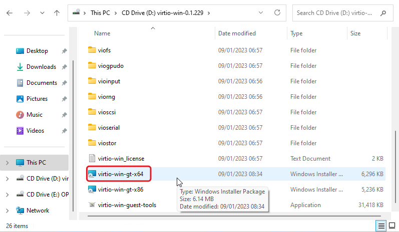This screenshot has height=232, width=399.
Task: Click the Back navigation arrow
Action: (x=10, y=12)
